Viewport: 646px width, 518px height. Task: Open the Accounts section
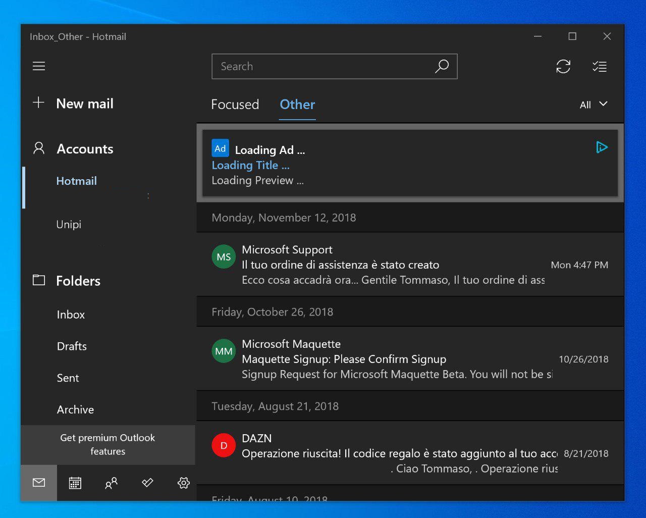[x=85, y=149]
